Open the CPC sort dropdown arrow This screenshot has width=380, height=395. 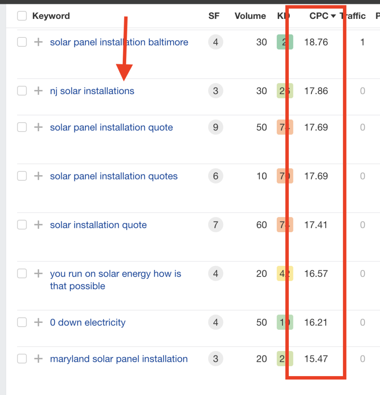click(333, 16)
